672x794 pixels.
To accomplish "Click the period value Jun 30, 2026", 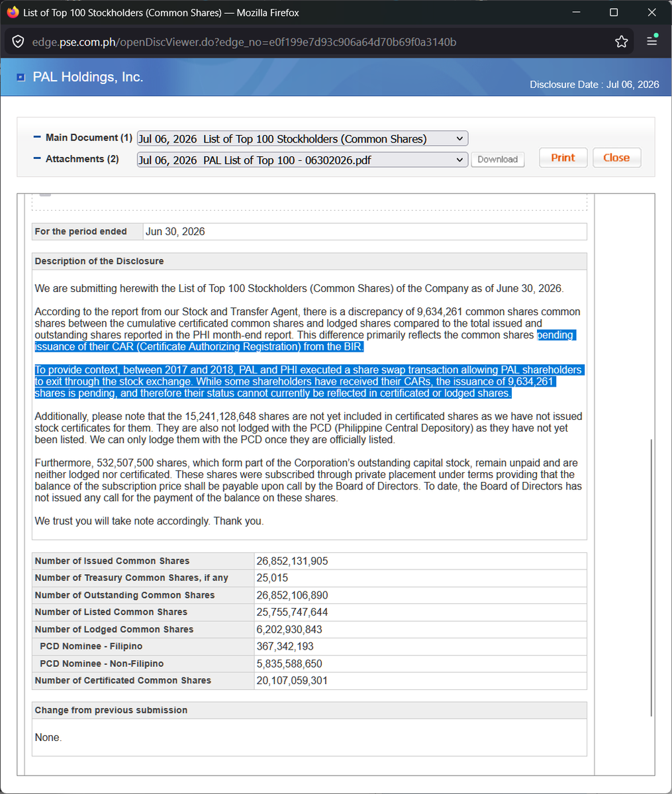I will [175, 231].
